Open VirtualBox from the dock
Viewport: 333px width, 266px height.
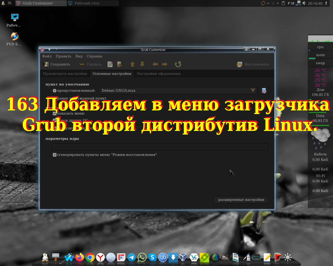tap(183, 257)
